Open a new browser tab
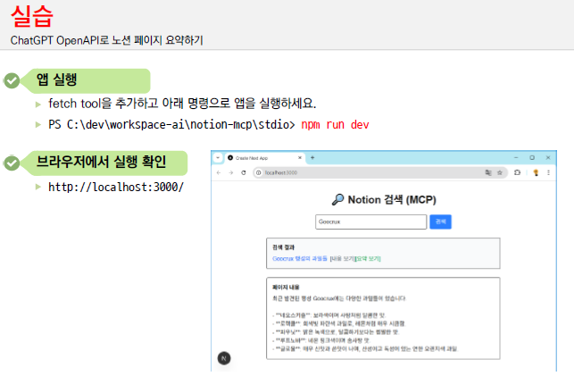The width and height of the screenshot is (574, 376). point(312,158)
